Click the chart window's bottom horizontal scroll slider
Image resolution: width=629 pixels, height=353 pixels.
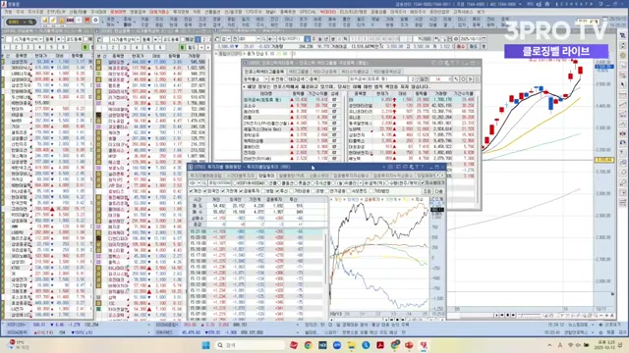pyautogui.click(x=530, y=316)
